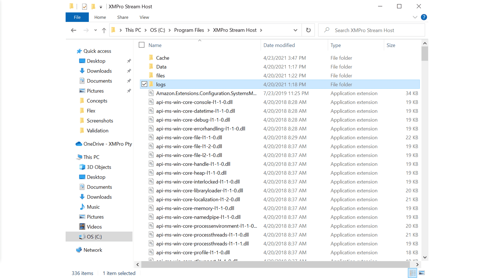The width and height of the screenshot is (494, 278).
Task: Click the New Folder icon on Quick Access Toolbar
Action: 93,6
